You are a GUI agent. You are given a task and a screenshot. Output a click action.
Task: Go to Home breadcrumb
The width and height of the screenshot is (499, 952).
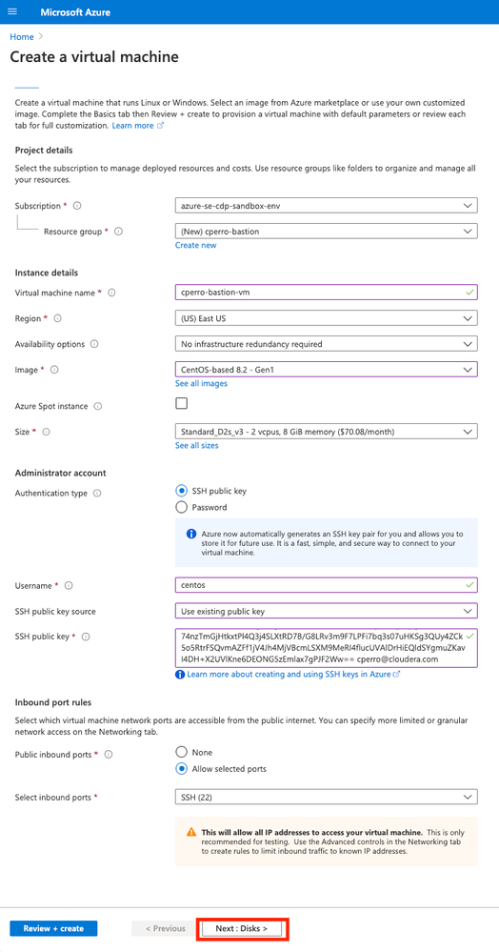pyautogui.click(x=22, y=36)
